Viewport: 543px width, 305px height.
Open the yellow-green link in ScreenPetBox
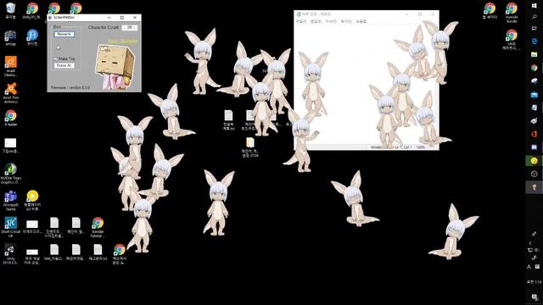[122, 42]
